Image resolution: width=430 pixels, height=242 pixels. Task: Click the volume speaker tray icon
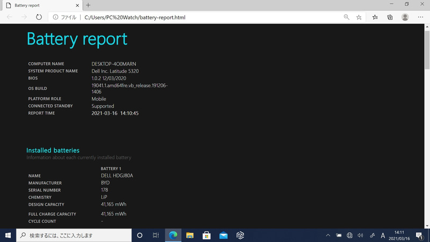pos(361,236)
